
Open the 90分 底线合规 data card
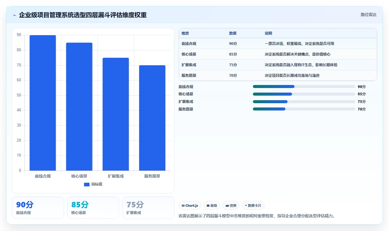click(x=38, y=208)
